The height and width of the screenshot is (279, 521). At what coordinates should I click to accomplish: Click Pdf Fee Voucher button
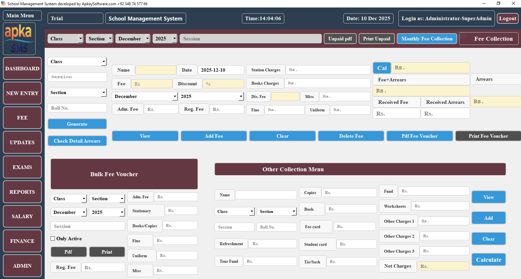420,136
